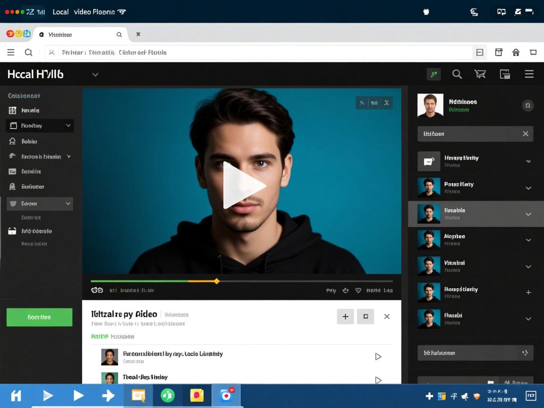544x408 pixels.
Task: Click the plus button in the white panel header
Action: point(345,317)
